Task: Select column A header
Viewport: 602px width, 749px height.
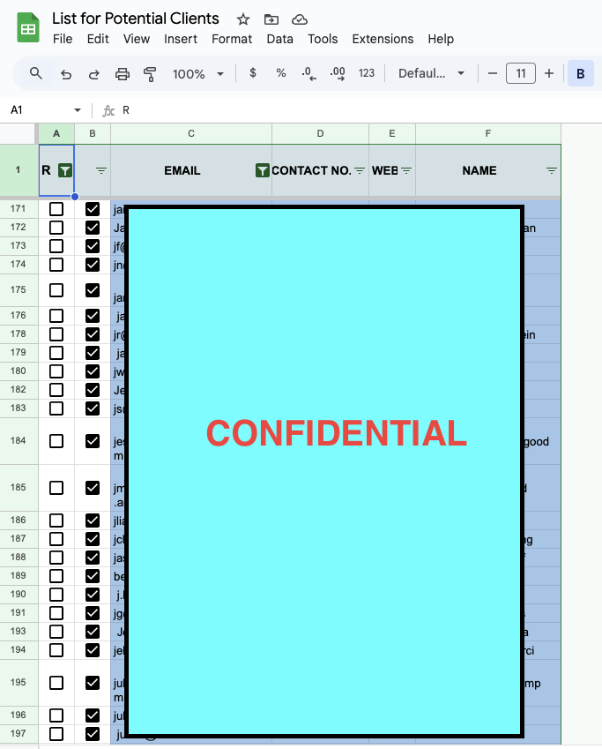Action: 56,134
